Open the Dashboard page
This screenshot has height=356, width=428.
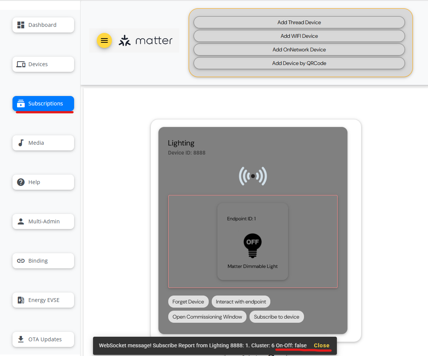click(43, 25)
